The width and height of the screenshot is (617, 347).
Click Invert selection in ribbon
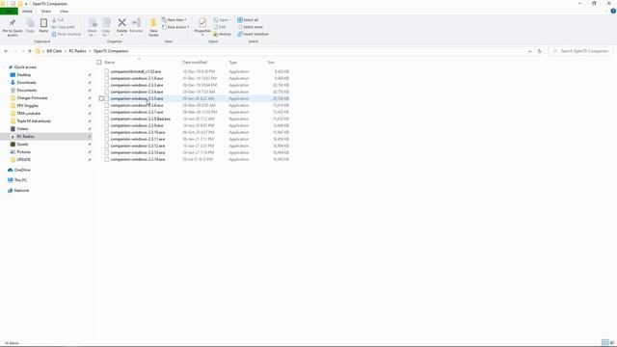coord(253,35)
